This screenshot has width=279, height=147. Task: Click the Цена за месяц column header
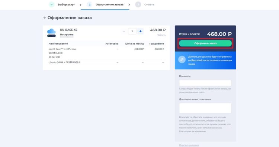tap(134, 44)
